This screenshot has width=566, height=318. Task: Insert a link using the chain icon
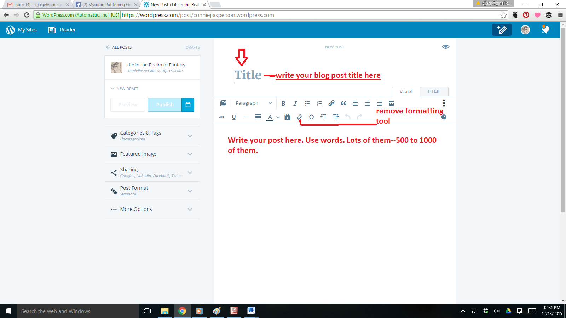point(331,103)
